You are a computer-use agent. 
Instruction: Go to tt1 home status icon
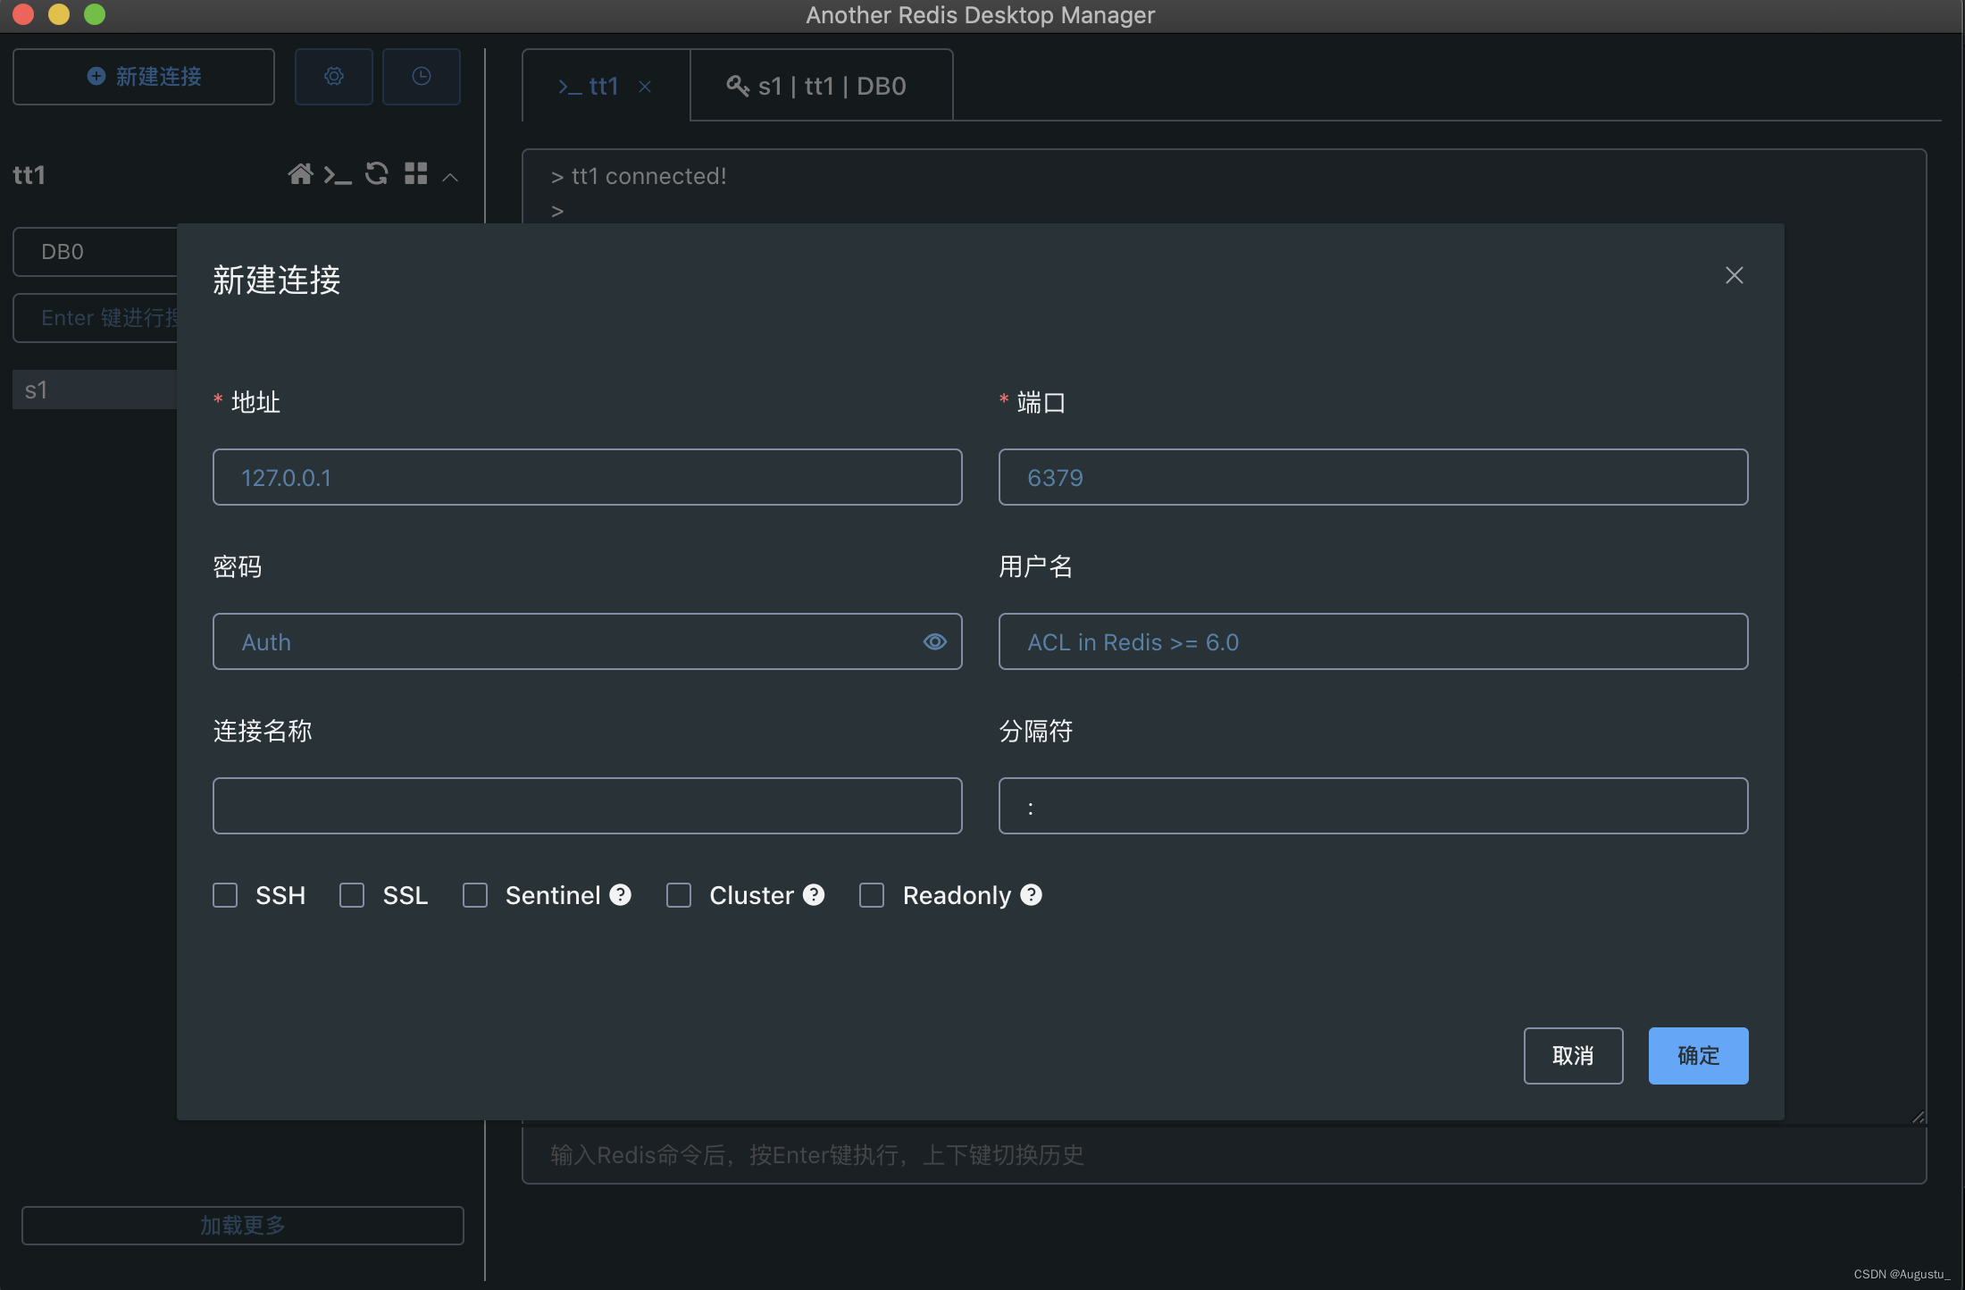point(300,174)
